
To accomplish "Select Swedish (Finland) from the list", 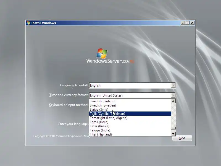I will (130, 101).
